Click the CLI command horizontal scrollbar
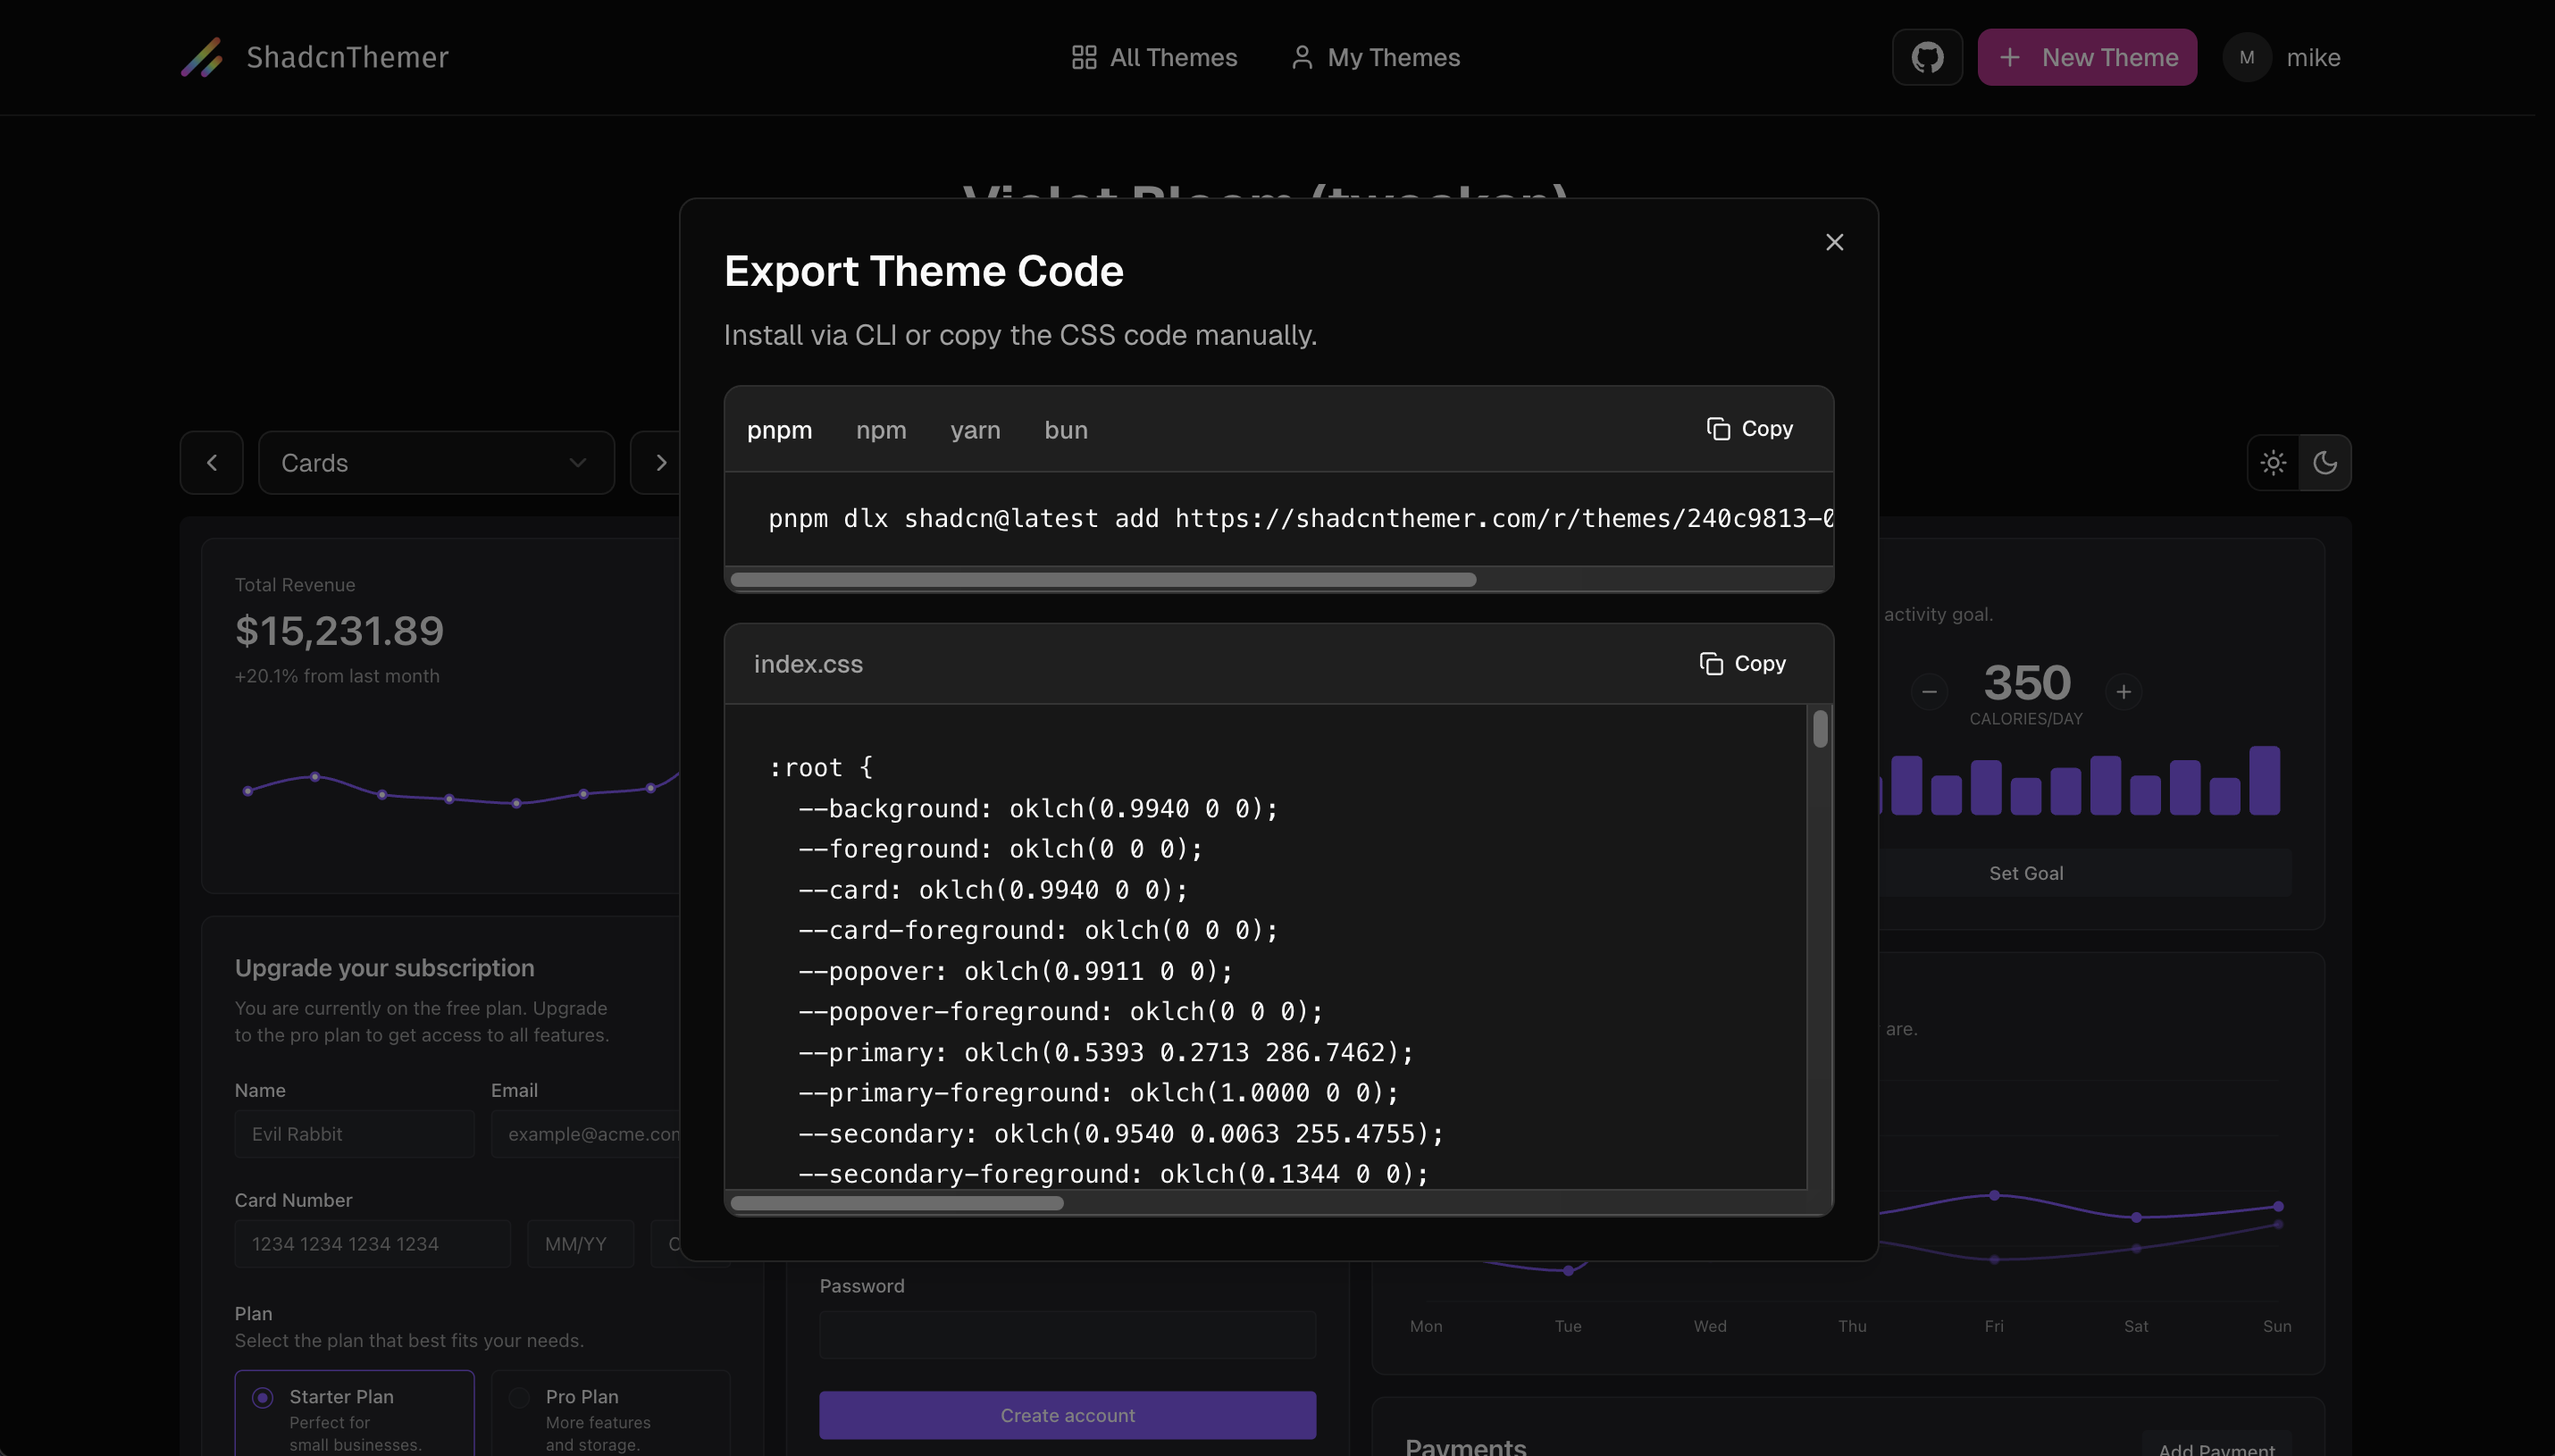 [x=1102, y=580]
